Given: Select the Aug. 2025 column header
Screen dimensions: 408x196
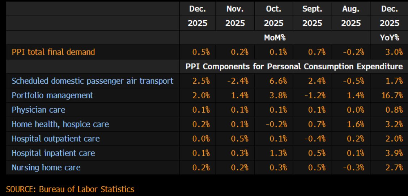Looking at the screenshot, I should (351, 16).
